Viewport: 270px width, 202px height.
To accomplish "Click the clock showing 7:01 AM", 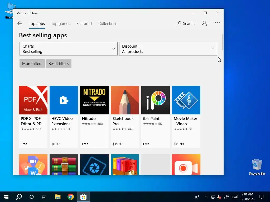I will [x=247, y=194].
